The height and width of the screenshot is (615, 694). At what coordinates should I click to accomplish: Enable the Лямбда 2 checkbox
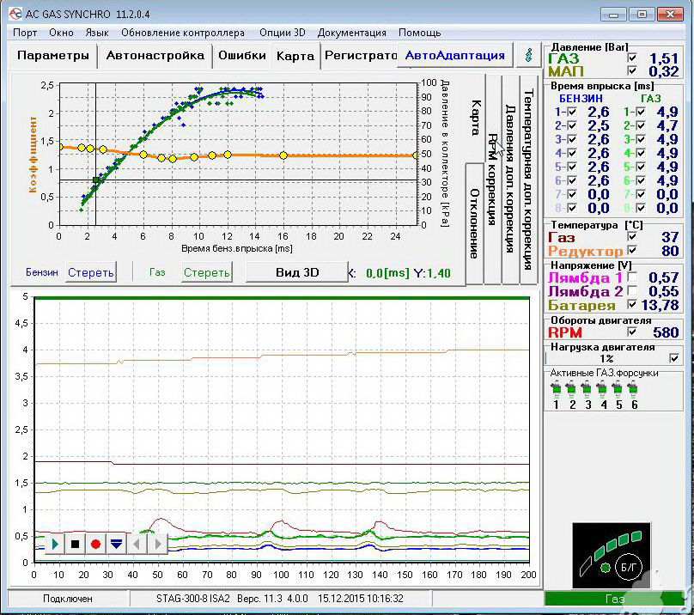[632, 290]
